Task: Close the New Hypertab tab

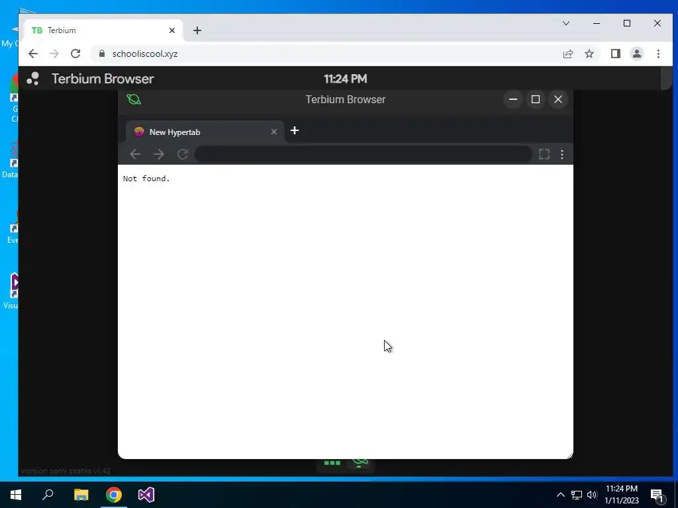Action: coord(273,132)
